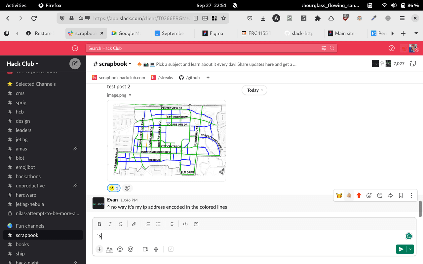
Task: Expand the Hack Club workspace menu
Action: (x=23, y=64)
